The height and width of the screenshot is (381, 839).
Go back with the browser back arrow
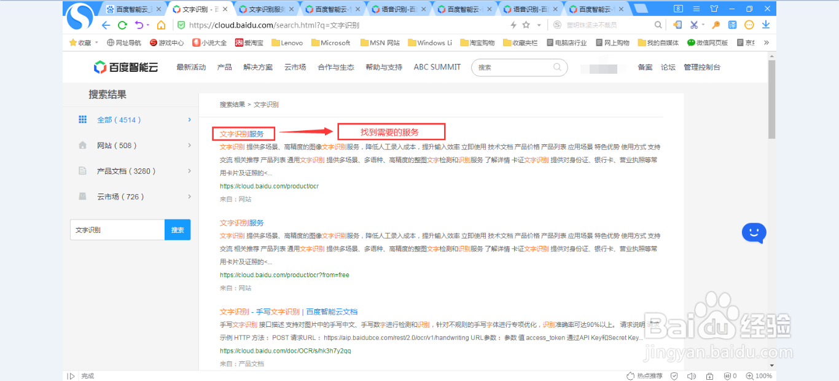tap(106, 25)
